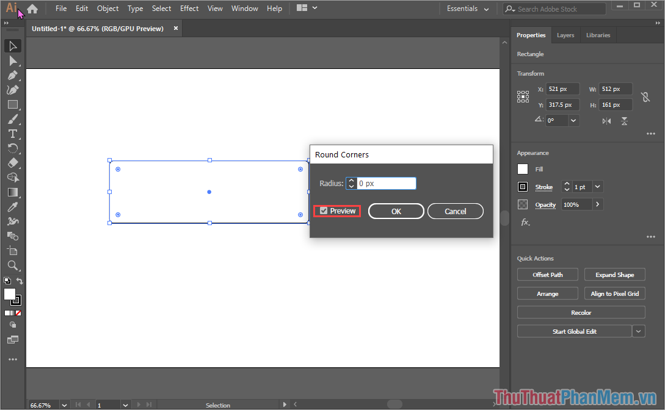Expand the stroke weight dropdown
The width and height of the screenshot is (665, 410).
click(x=597, y=187)
